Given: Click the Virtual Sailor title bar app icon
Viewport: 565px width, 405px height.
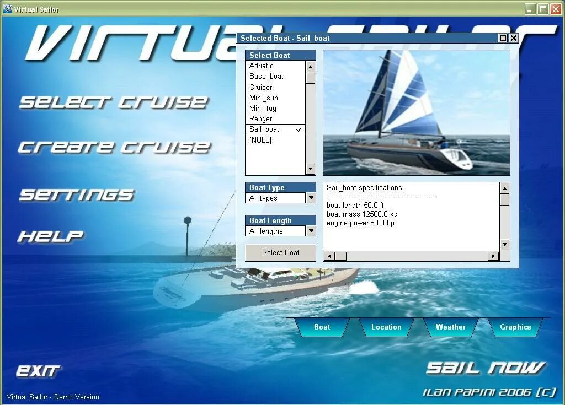Looking at the screenshot, I should (x=7, y=9).
